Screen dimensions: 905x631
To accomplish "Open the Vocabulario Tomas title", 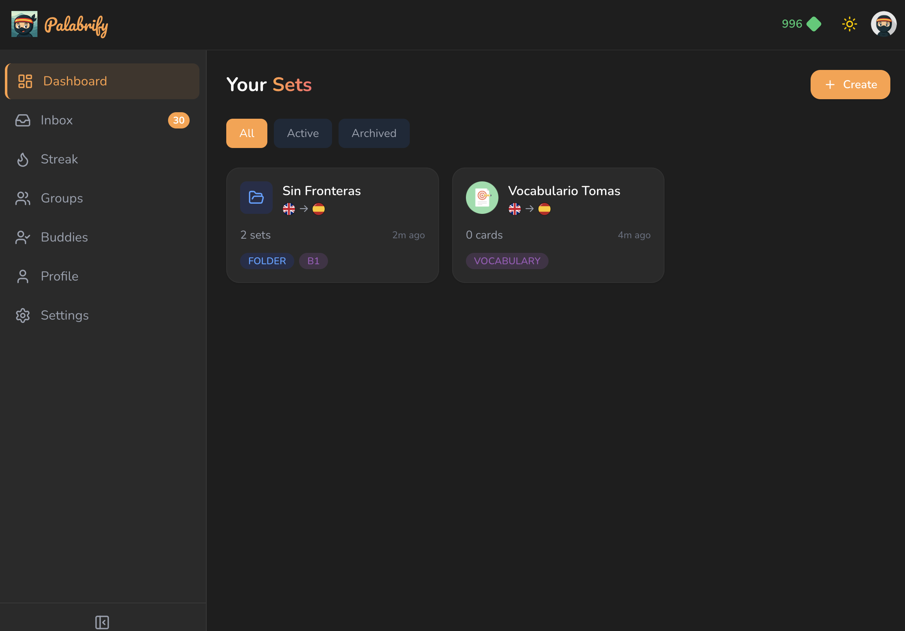I will tap(564, 191).
